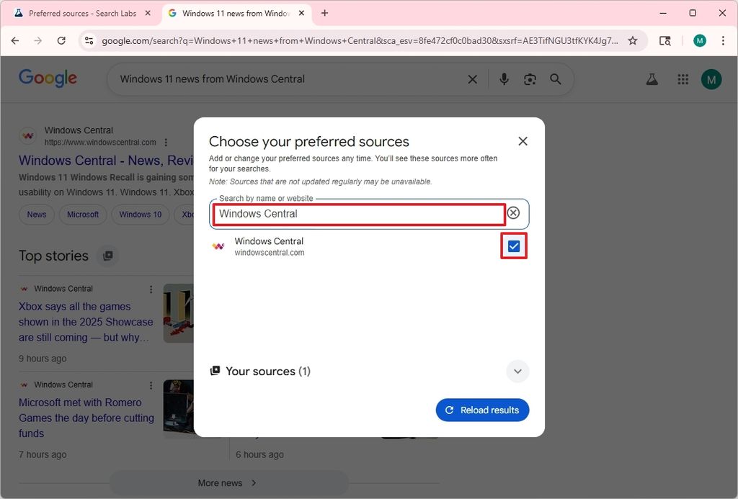The image size is (738, 499).
Task: Submit search with the magnifier icon
Action: click(x=556, y=79)
